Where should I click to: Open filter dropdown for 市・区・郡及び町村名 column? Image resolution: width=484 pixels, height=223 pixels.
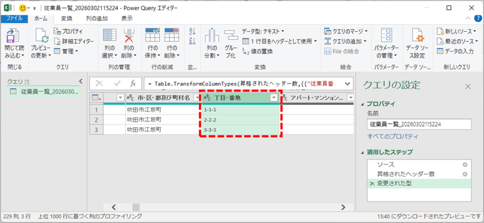tap(197, 98)
